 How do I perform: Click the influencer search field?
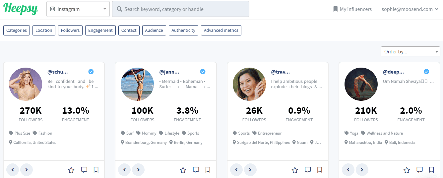(181, 9)
